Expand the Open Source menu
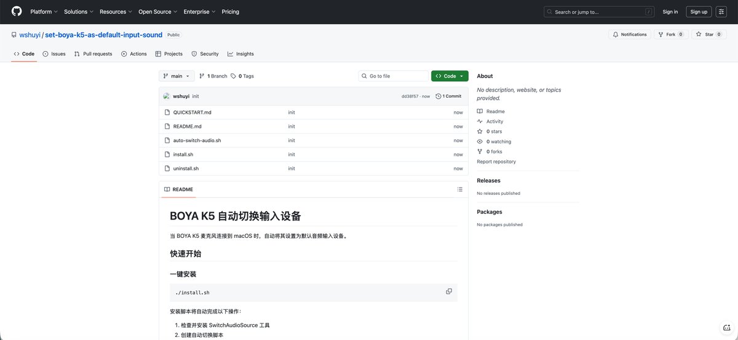Viewport: 738px width, 340px height. (158, 12)
